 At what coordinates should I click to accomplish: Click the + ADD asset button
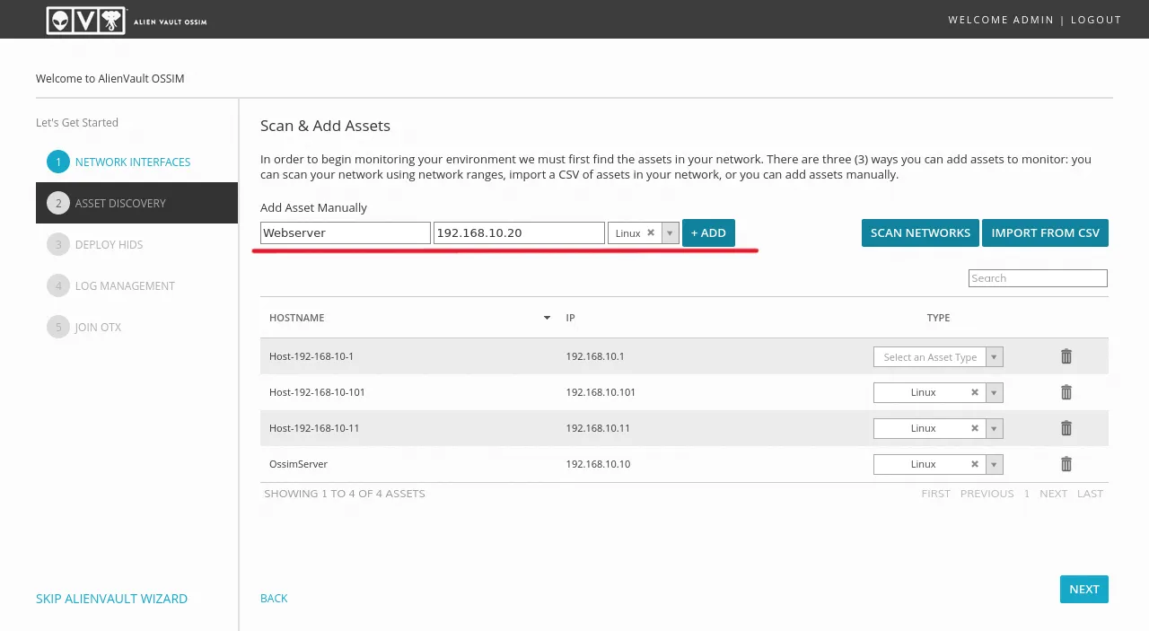point(708,233)
